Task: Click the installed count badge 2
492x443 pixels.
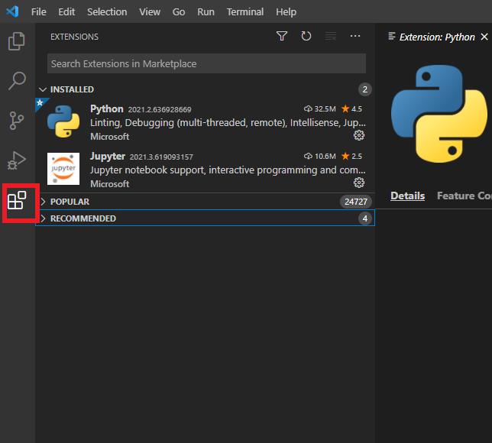Action: point(365,89)
